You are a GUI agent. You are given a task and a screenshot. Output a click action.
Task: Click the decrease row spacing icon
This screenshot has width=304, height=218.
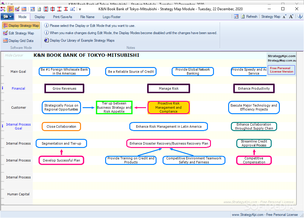point(66,9)
